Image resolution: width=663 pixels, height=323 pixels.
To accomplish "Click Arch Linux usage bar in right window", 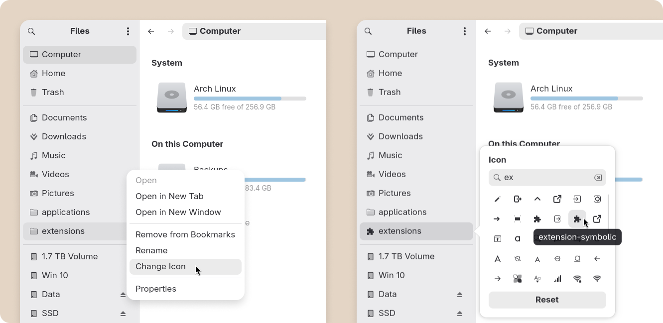I will point(587,99).
